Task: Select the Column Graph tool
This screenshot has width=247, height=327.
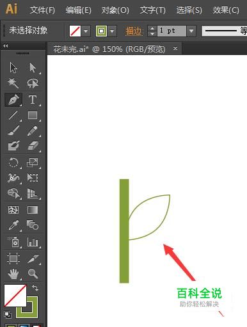Action: point(33,242)
